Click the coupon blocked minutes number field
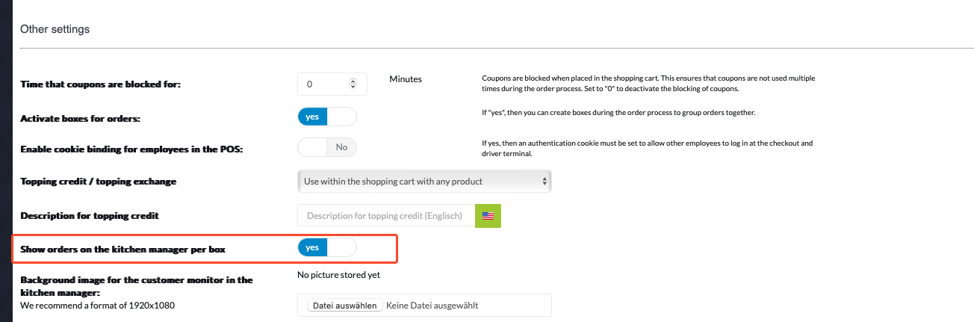 click(332, 84)
